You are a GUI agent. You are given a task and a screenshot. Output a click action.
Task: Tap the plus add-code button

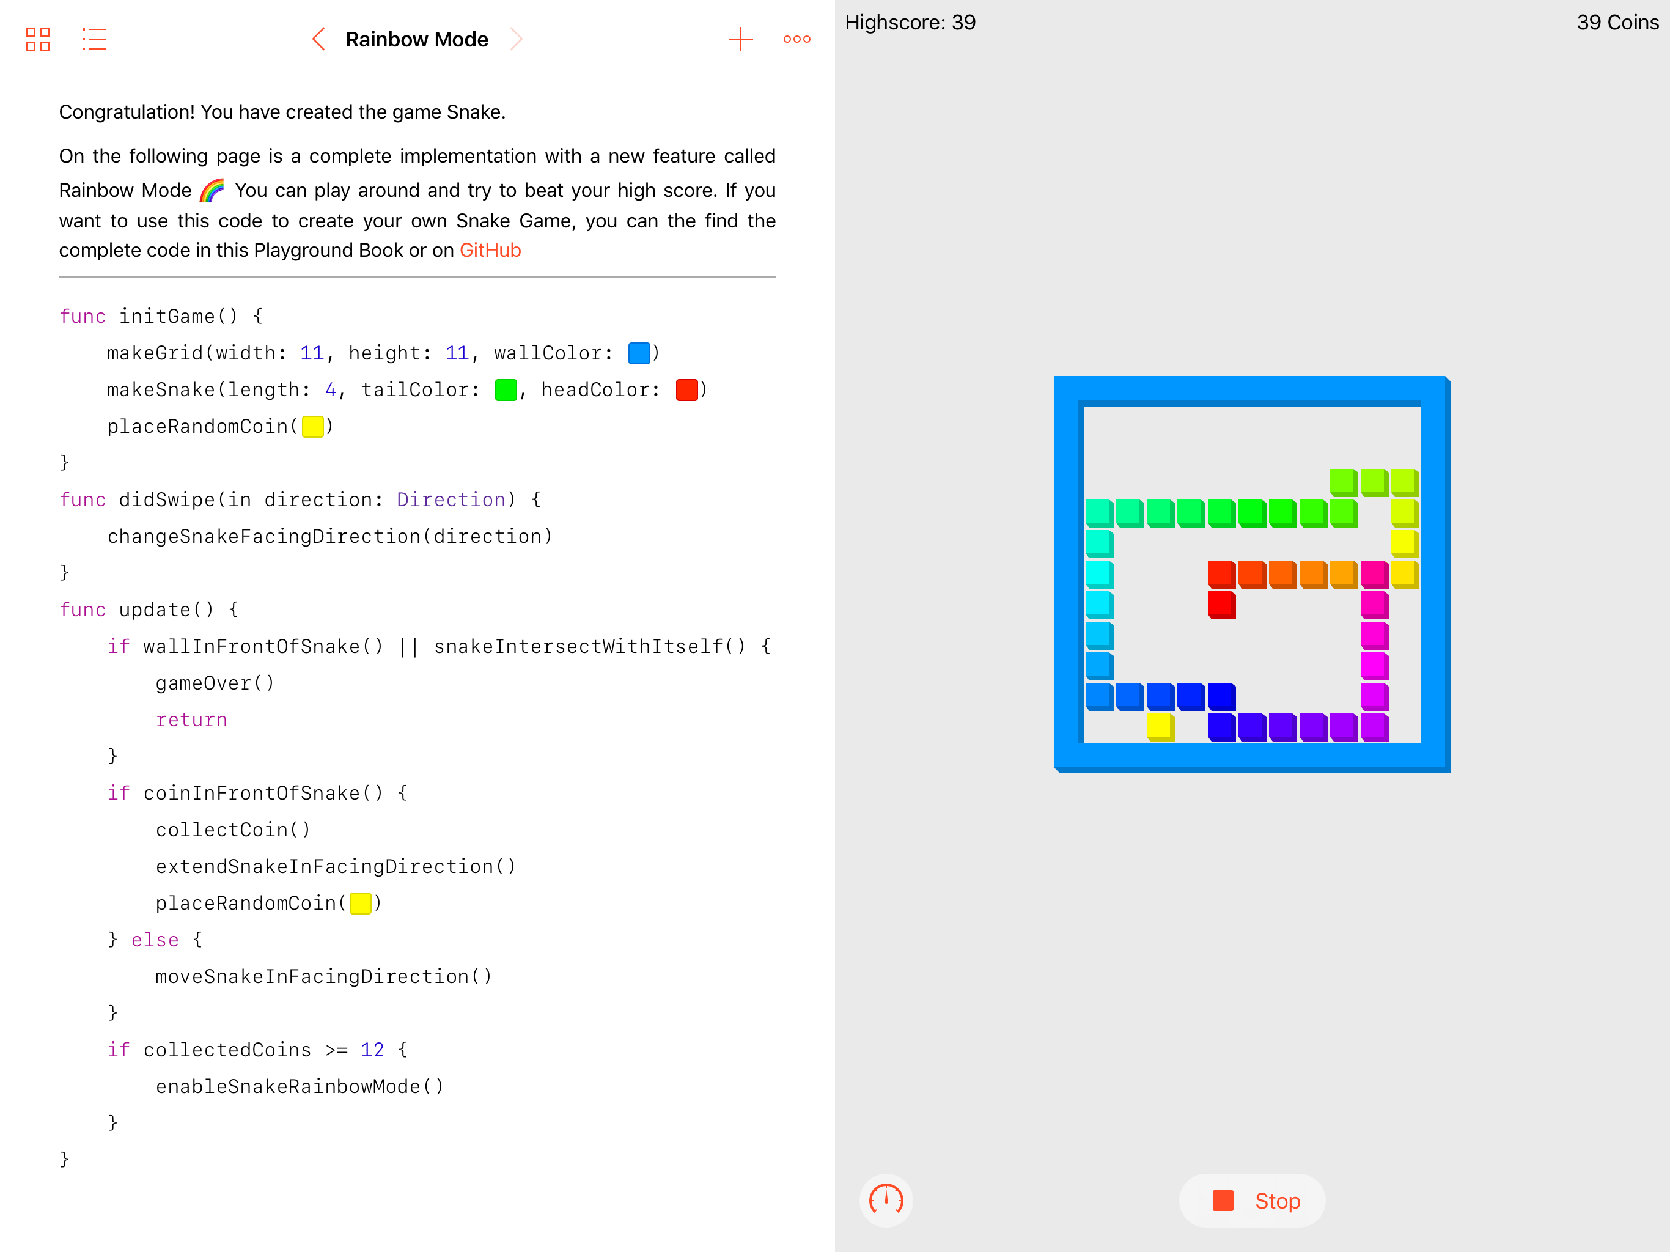point(740,39)
